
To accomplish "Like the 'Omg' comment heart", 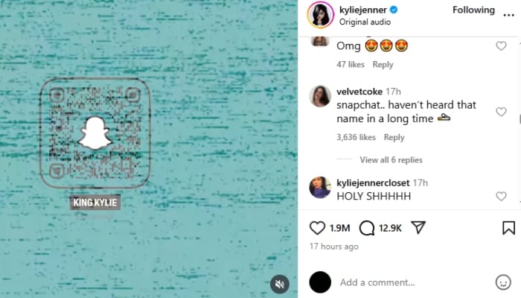I will 501,46.
